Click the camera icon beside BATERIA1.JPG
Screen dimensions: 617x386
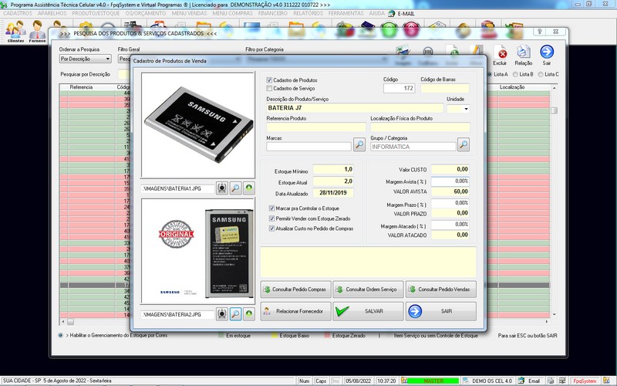(x=222, y=188)
